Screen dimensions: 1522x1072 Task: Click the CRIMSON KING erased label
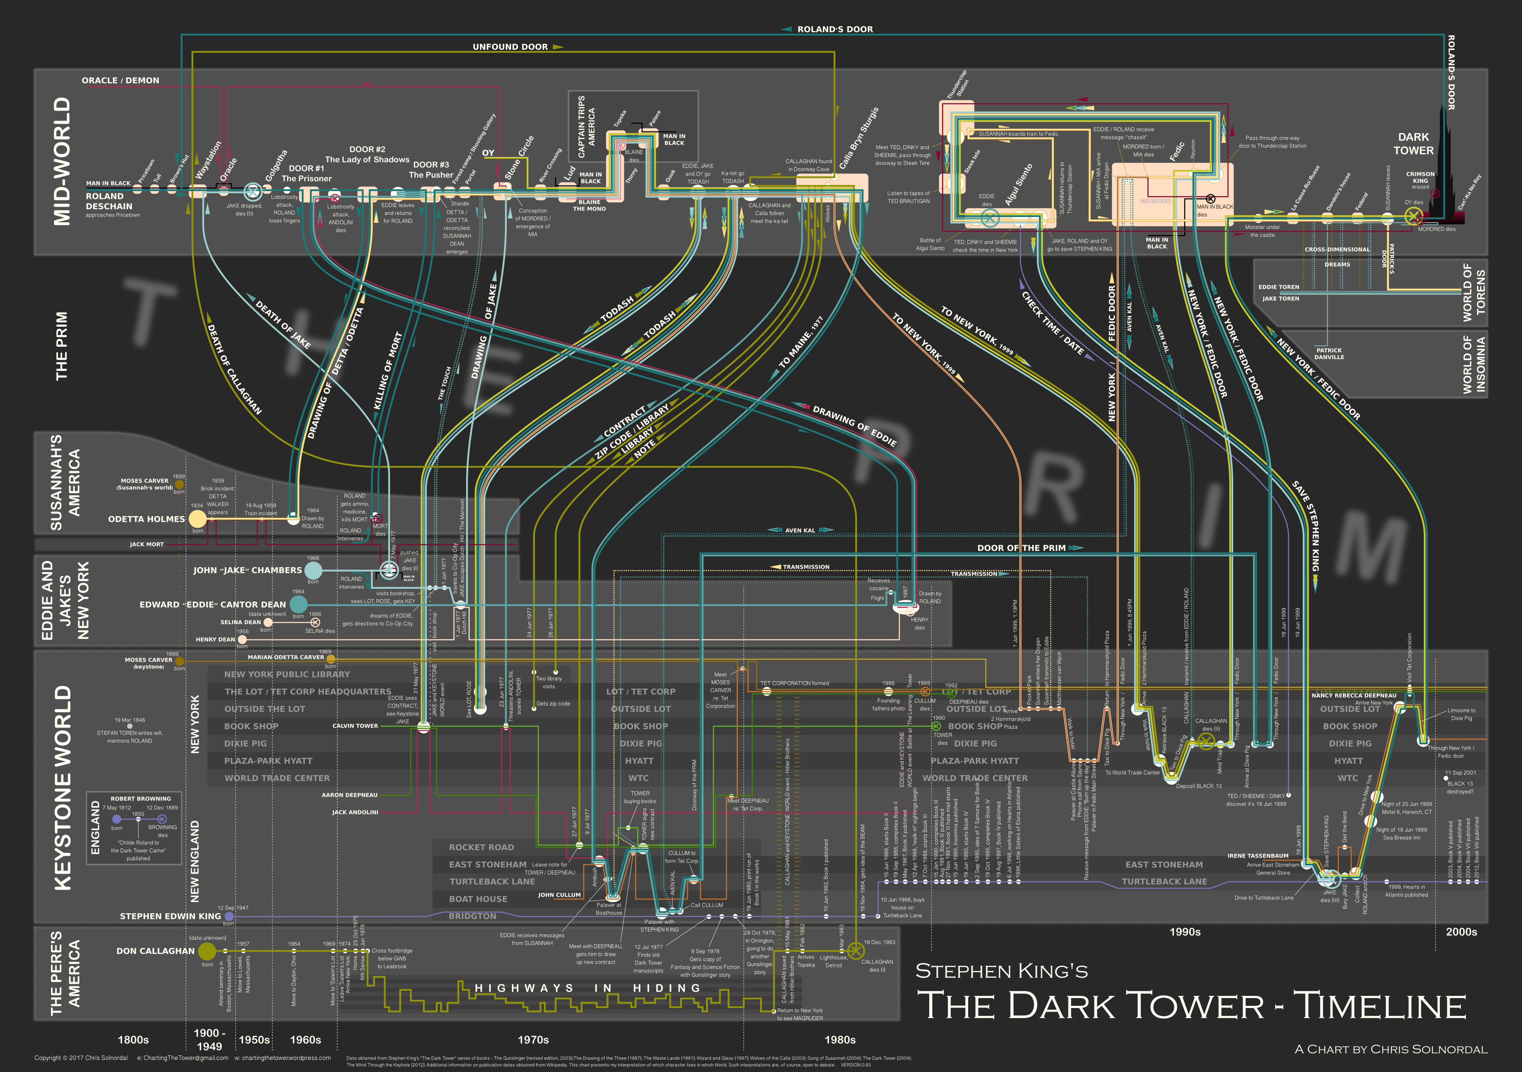click(x=1420, y=180)
